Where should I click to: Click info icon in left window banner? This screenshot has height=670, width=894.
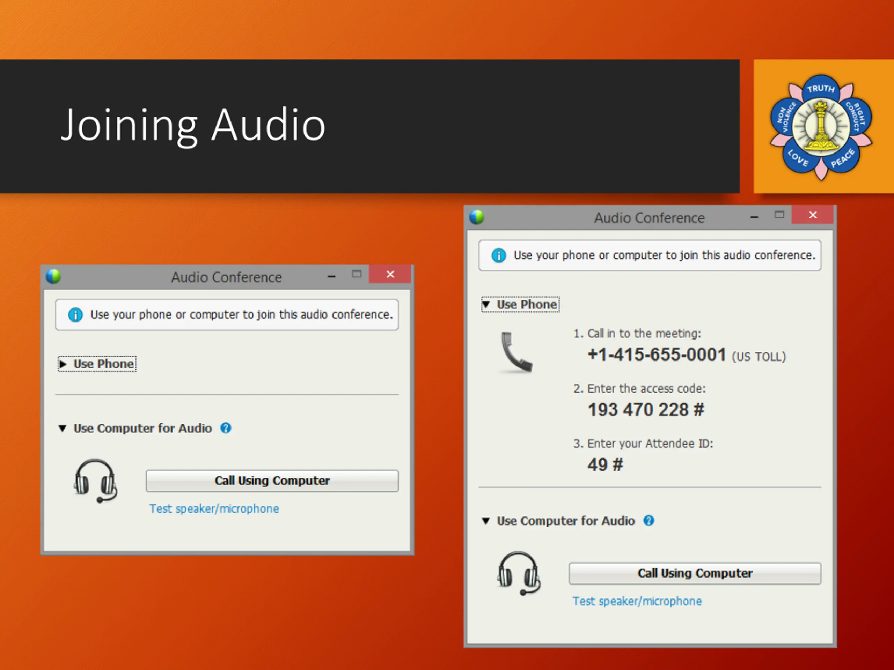pos(75,315)
